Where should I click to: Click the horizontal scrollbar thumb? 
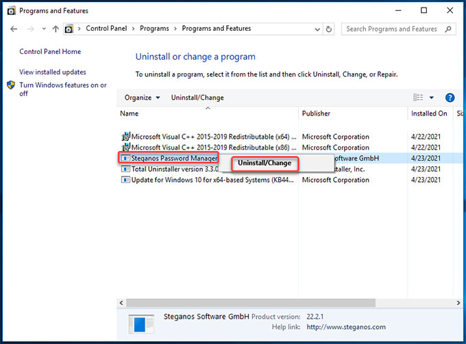click(x=251, y=303)
